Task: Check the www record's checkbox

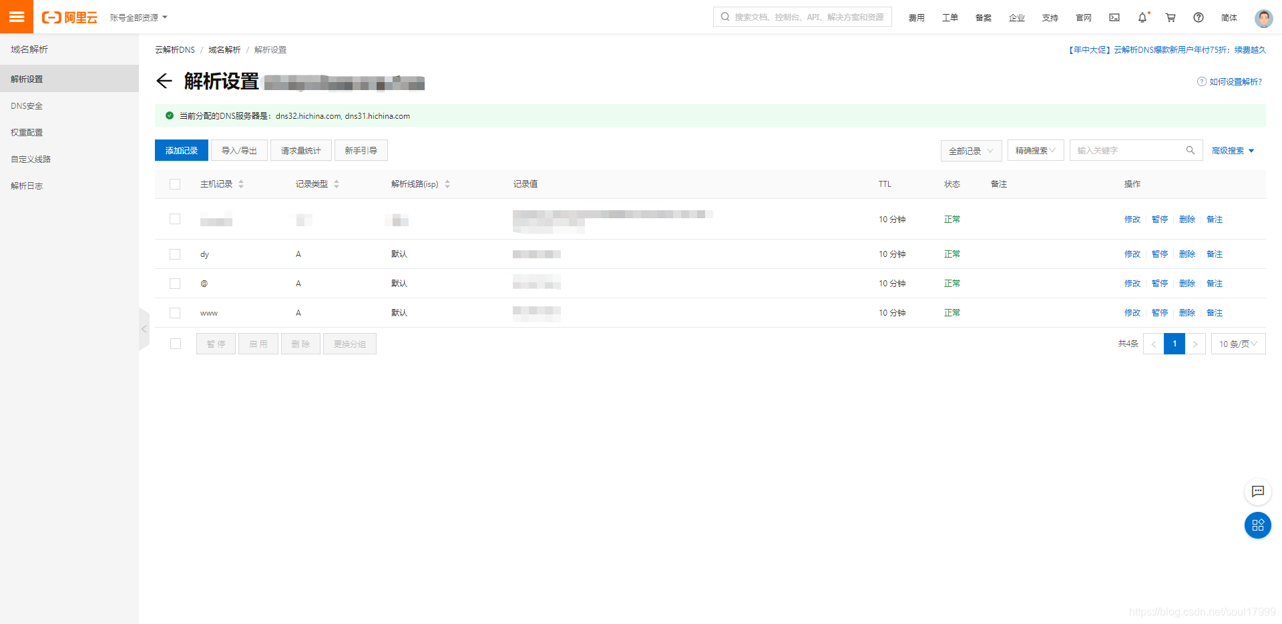Action: 175,313
